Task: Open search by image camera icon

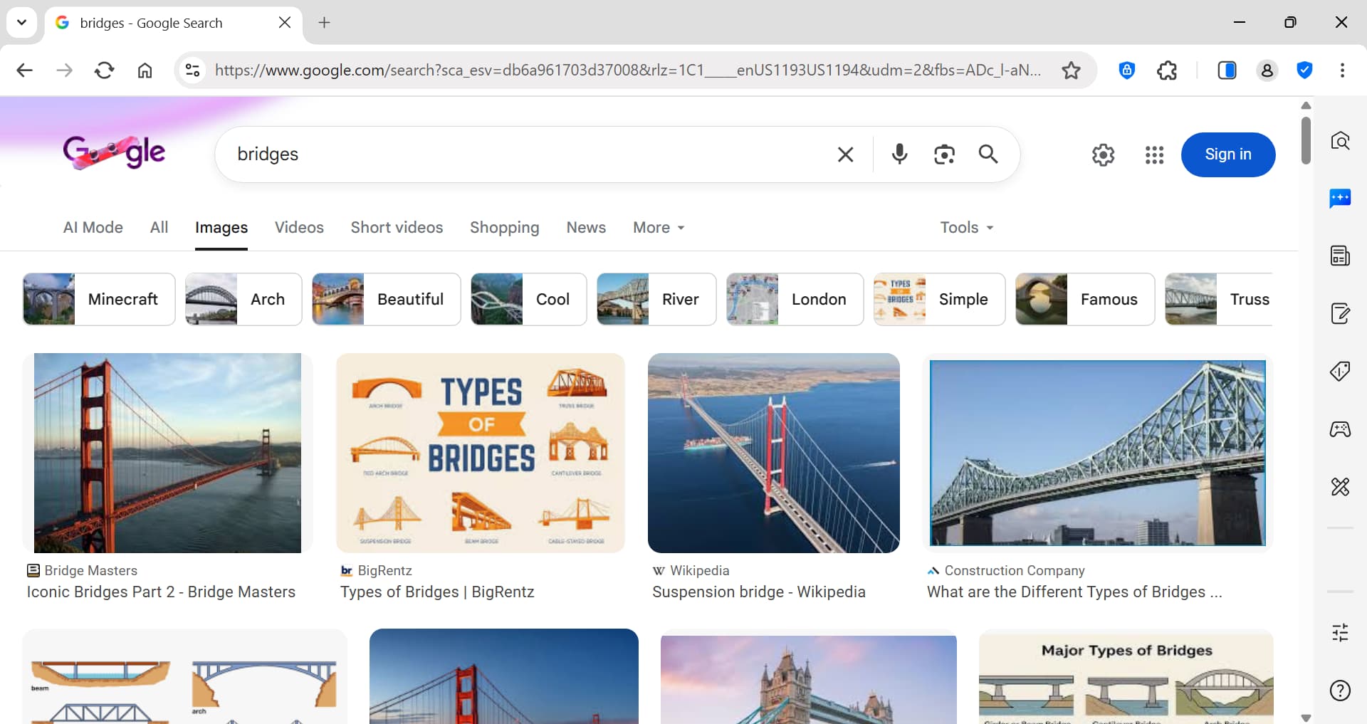Action: coord(944,154)
